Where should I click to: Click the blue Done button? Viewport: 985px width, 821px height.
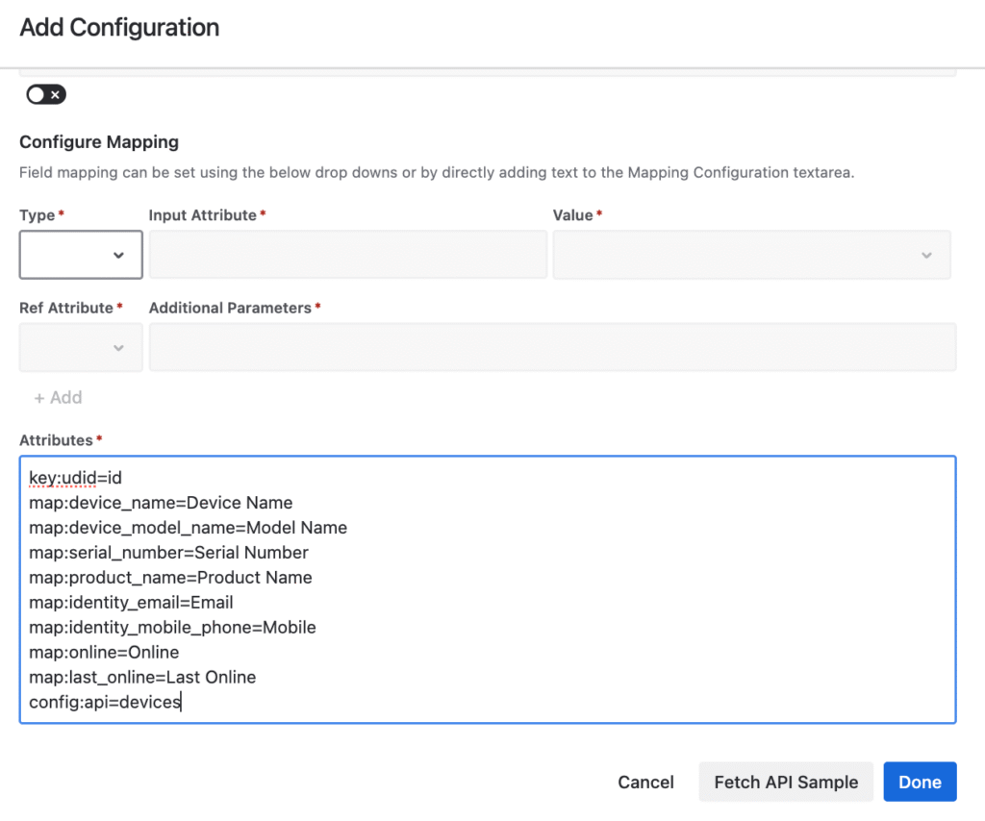pyautogui.click(x=920, y=782)
